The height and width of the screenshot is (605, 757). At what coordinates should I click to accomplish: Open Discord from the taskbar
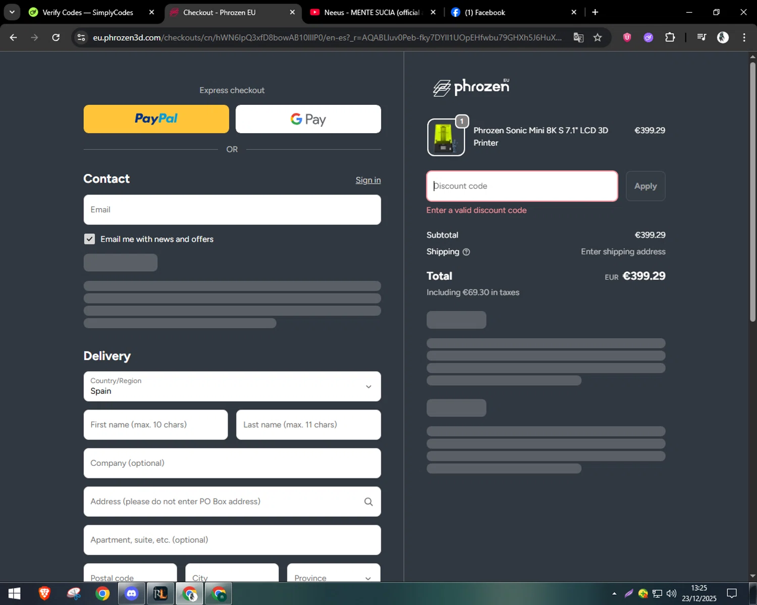point(131,594)
